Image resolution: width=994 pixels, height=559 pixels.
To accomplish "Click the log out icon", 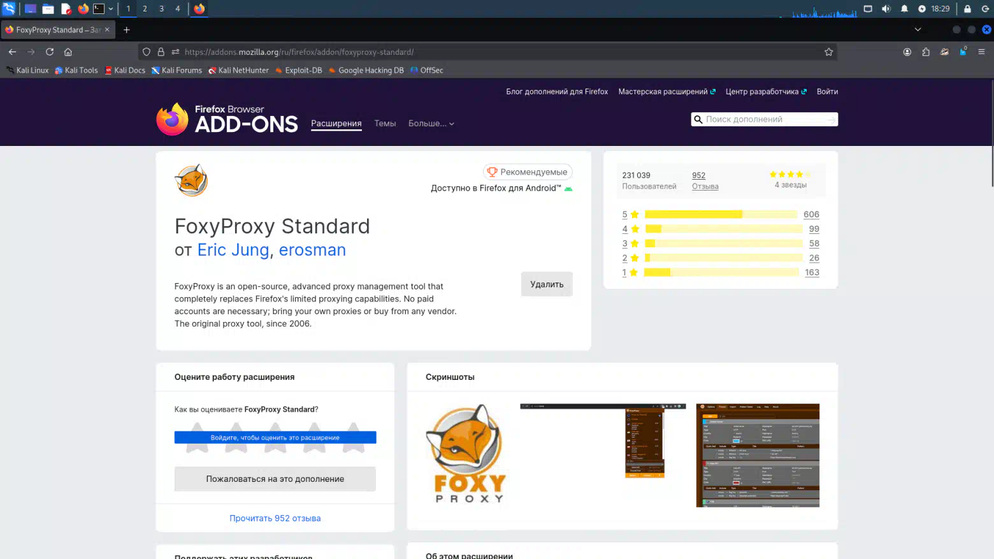I will (x=985, y=8).
